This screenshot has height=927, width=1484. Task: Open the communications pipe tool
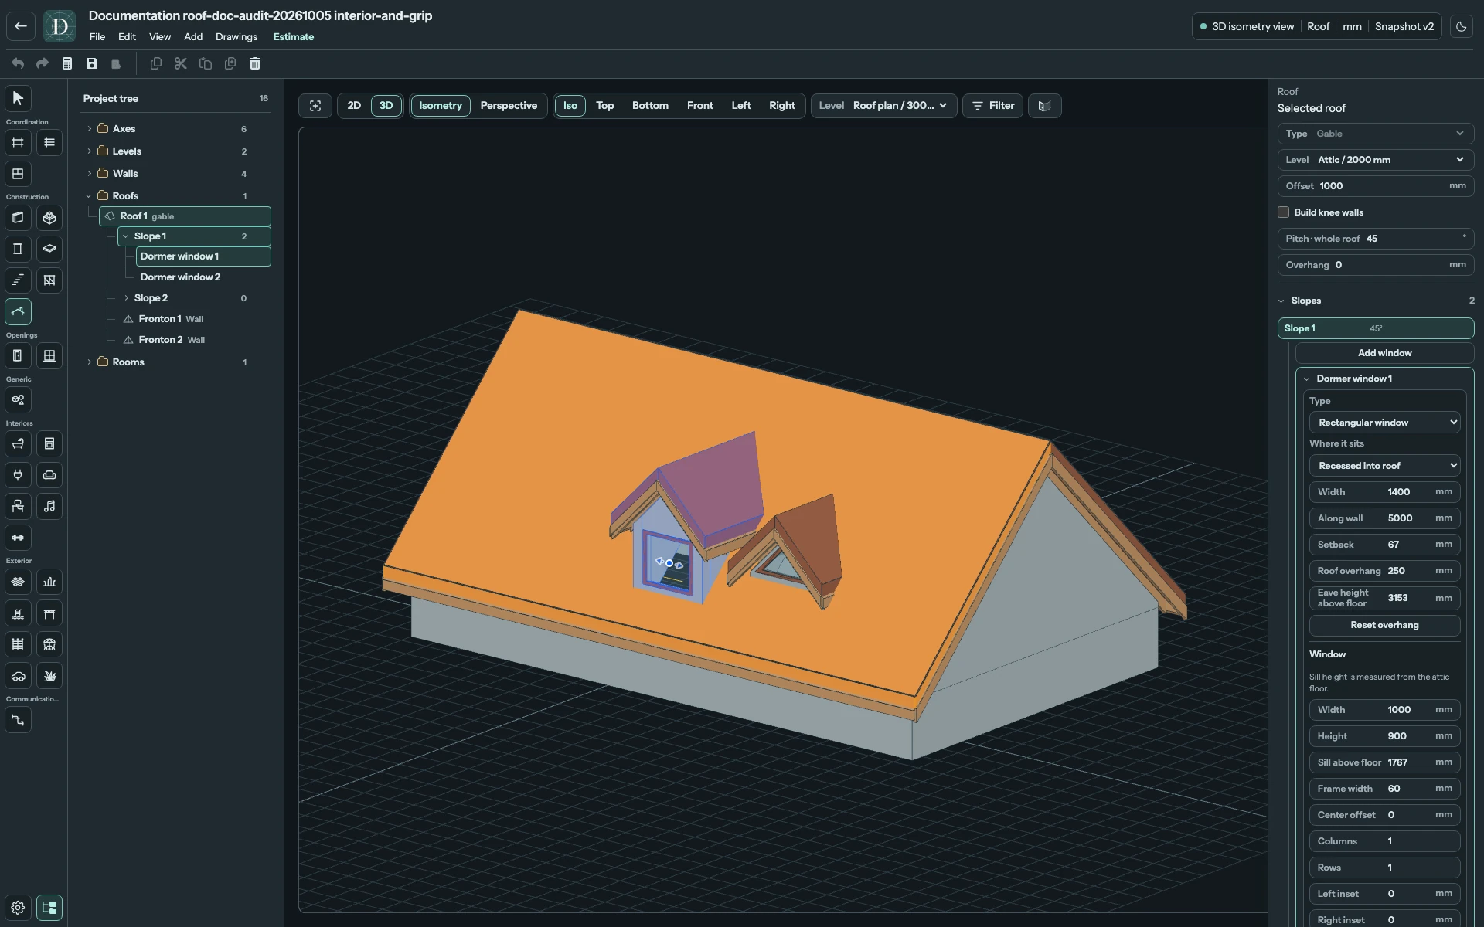pyautogui.click(x=19, y=720)
